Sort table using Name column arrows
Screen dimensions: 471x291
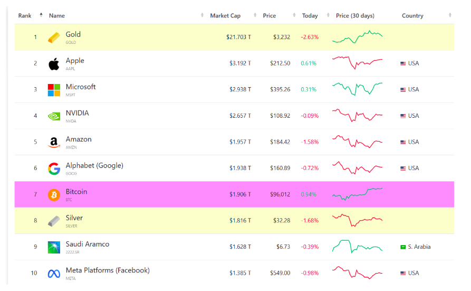202,15
